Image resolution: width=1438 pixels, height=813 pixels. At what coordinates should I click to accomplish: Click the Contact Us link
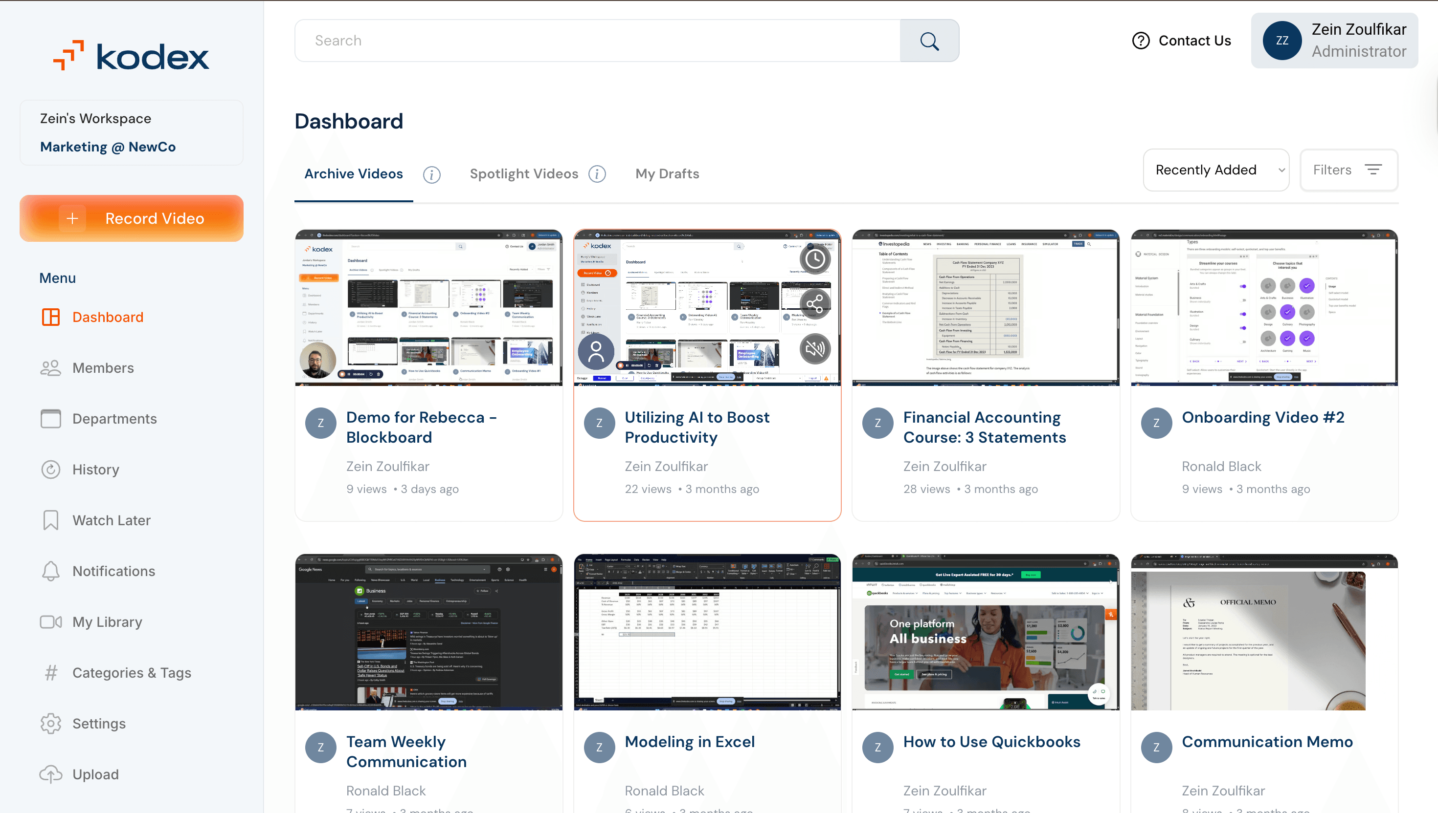coord(1194,41)
